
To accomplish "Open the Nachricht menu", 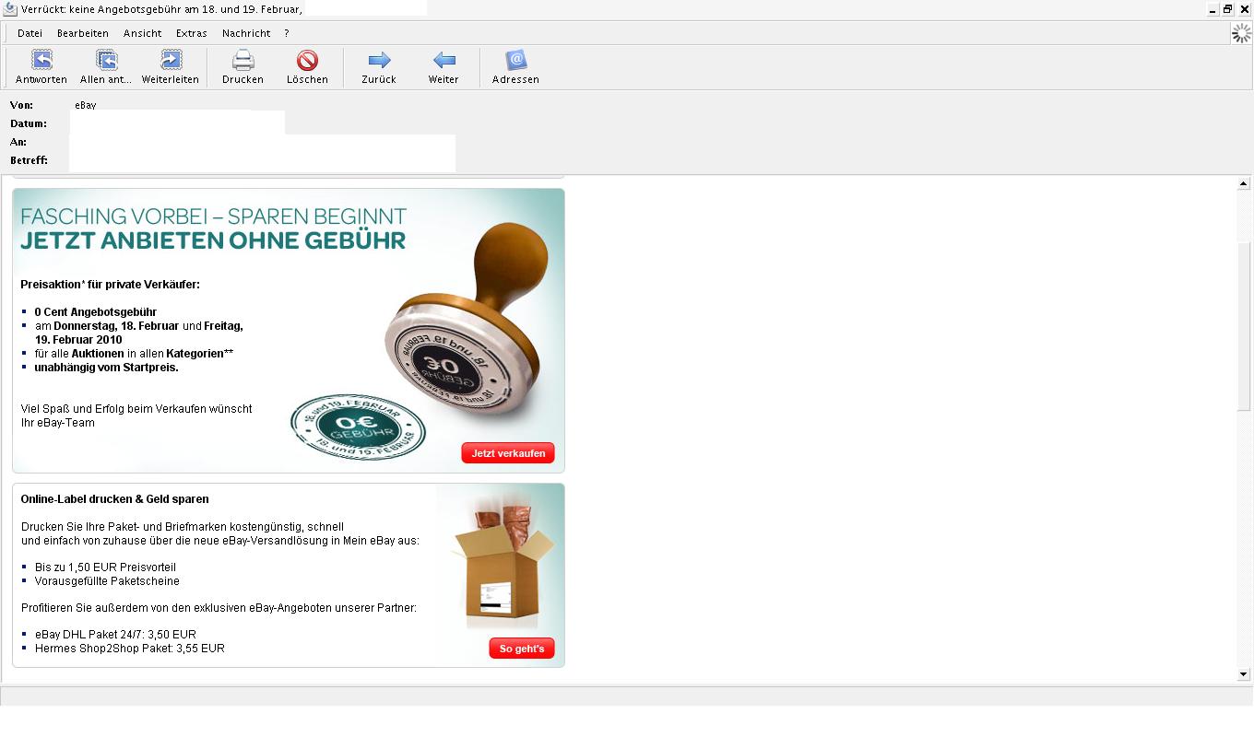I will [246, 33].
